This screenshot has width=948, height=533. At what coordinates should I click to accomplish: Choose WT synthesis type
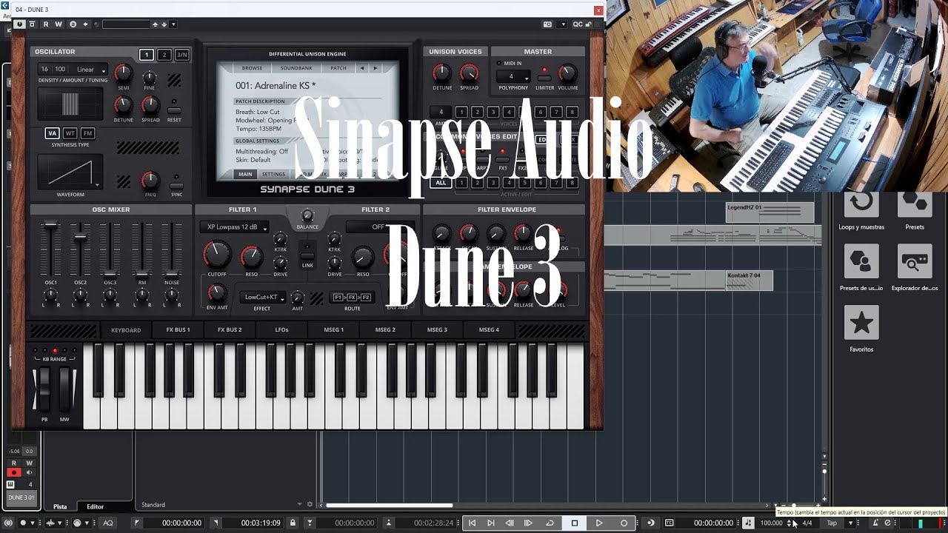click(x=70, y=133)
